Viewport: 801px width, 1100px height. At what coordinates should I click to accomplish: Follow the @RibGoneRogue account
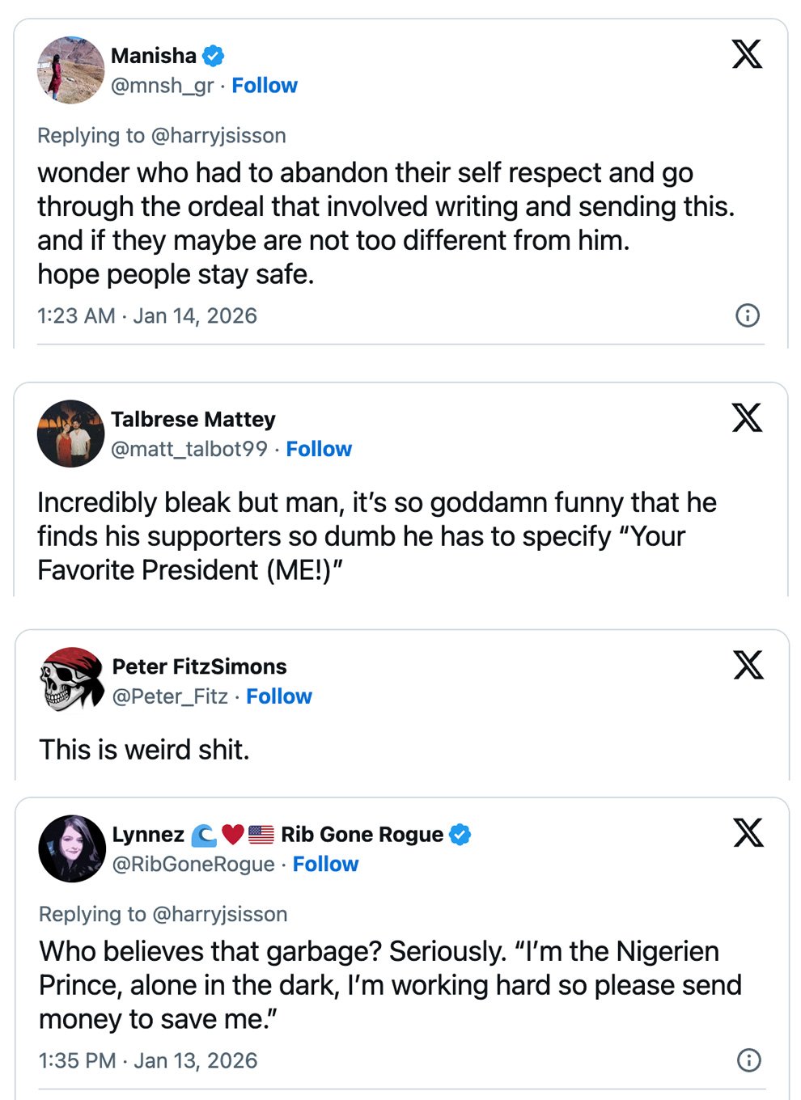point(325,865)
